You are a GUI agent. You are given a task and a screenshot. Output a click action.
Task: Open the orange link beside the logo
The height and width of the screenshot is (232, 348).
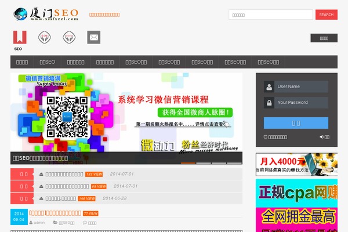104,14
